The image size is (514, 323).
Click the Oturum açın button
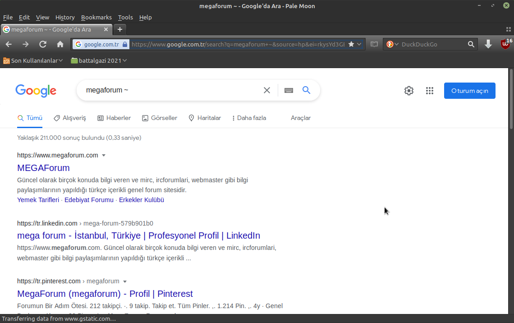click(x=470, y=91)
